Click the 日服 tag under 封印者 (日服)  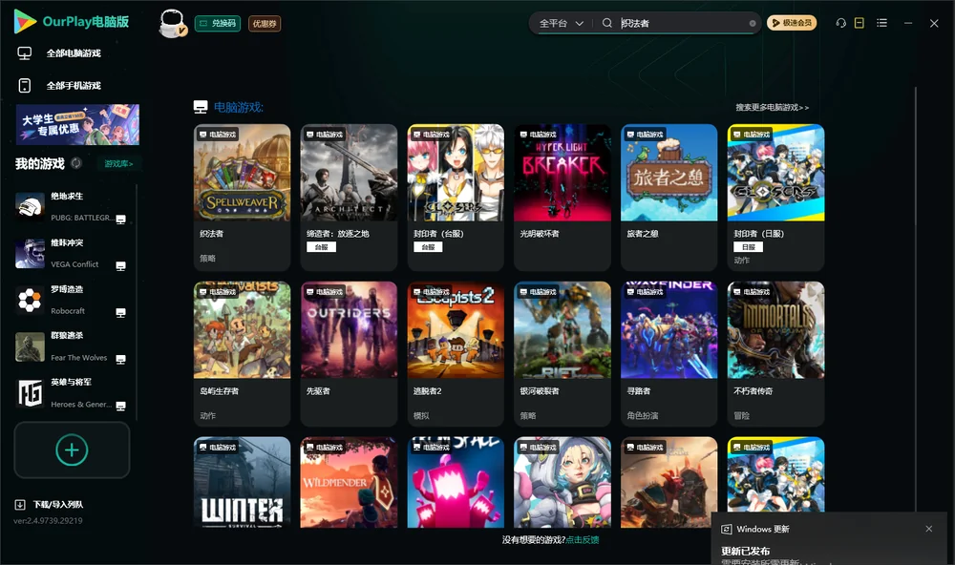pos(749,247)
